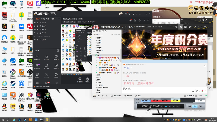Switch to scene tab 场景 3
The image size is (217, 122).
[48, 19]
